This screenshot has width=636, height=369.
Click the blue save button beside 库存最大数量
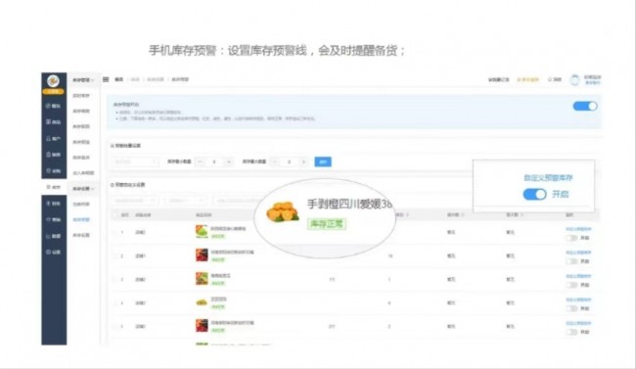click(x=323, y=161)
